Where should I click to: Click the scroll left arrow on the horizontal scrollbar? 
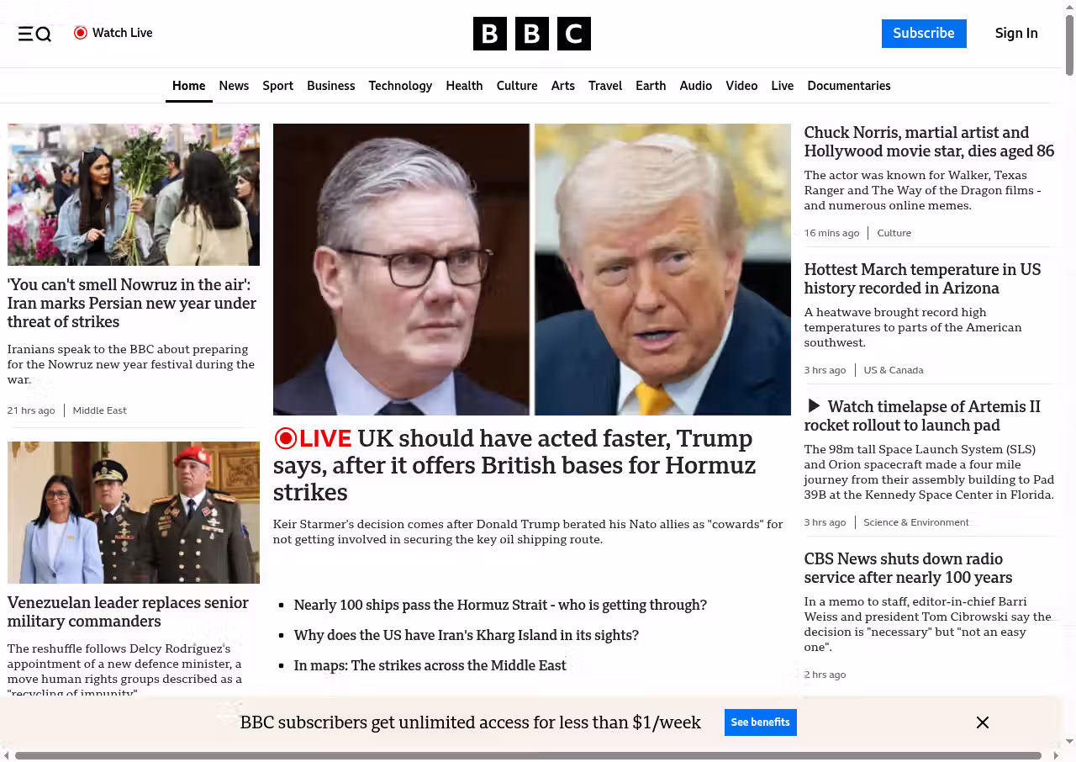pos(7,755)
